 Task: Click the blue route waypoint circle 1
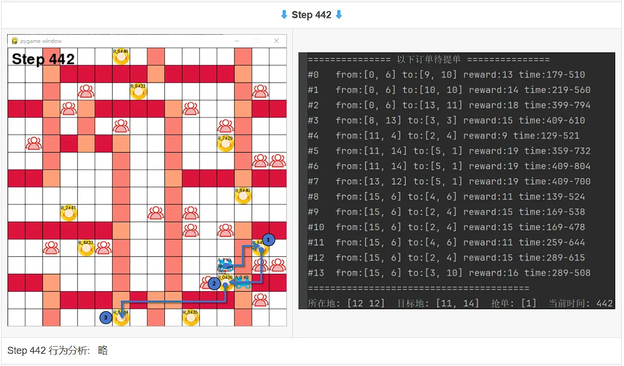click(268, 240)
